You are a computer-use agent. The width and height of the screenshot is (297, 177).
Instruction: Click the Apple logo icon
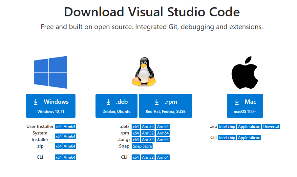(245, 72)
